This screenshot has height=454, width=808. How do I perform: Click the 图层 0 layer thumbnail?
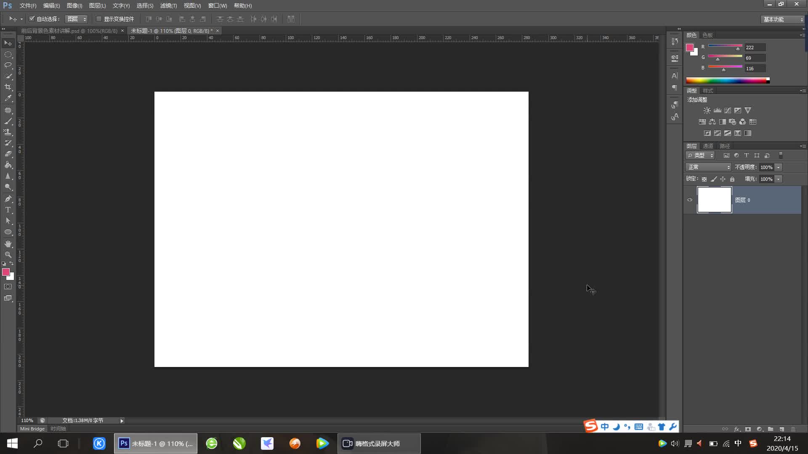(x=714, y=200)
